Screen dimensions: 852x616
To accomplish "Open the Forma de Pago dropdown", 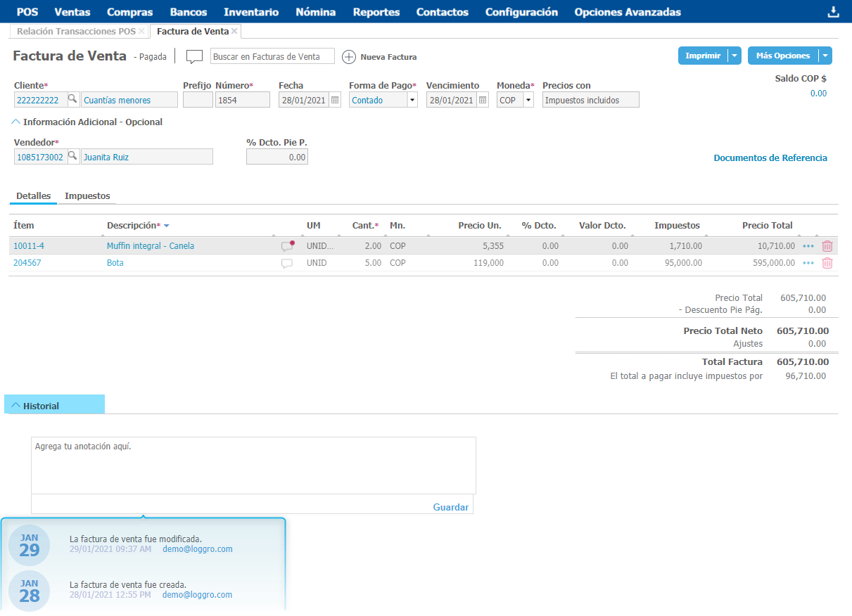I will click(x=412, y=101).
